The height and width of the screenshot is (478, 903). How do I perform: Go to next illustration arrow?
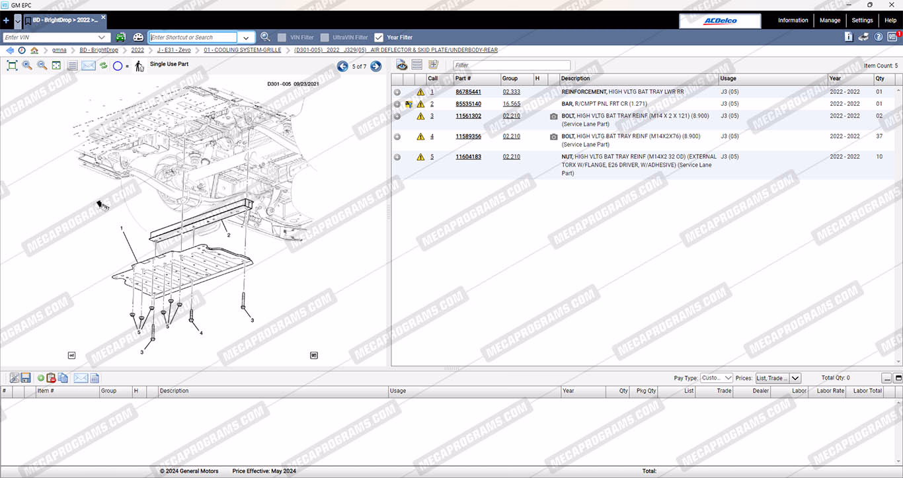click(x=375, y=66)
